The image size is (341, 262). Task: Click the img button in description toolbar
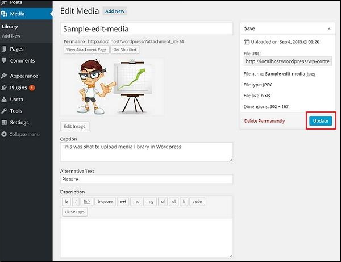pyautogui.click(x=149, y=202)
